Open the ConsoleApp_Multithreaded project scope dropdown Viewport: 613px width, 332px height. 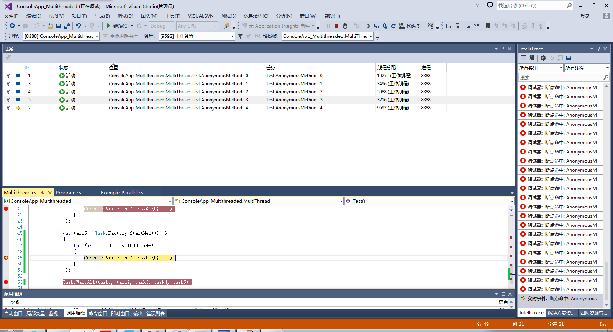click(88, 201)
